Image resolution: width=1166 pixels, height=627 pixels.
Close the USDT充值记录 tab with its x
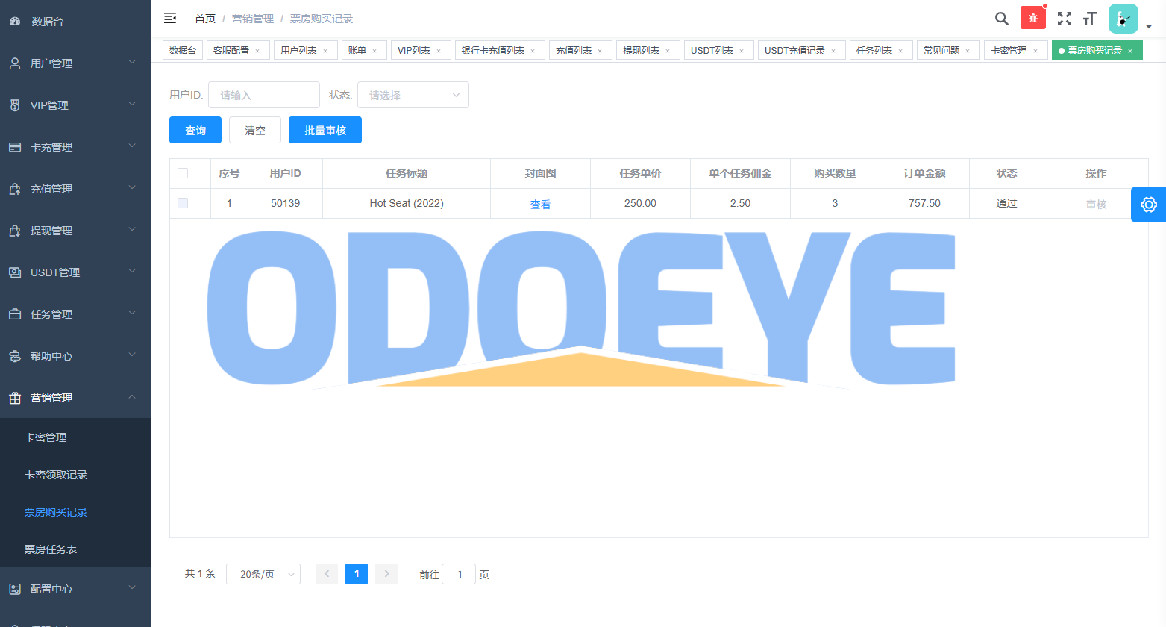(833, 51)
